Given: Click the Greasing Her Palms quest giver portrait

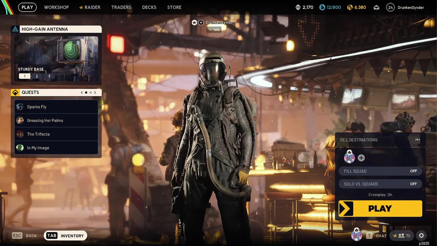Looking at the screenshot, I should point(20,120).
